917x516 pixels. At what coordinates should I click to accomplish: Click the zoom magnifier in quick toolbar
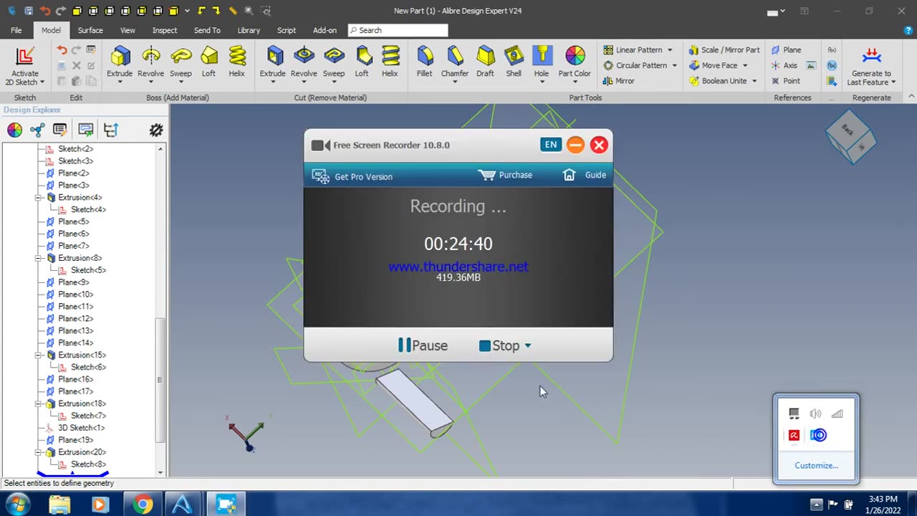coord(249,11)
